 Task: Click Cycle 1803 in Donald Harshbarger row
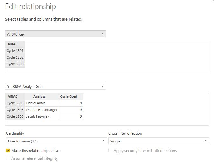pyautogui.click(x=15, y=110)
